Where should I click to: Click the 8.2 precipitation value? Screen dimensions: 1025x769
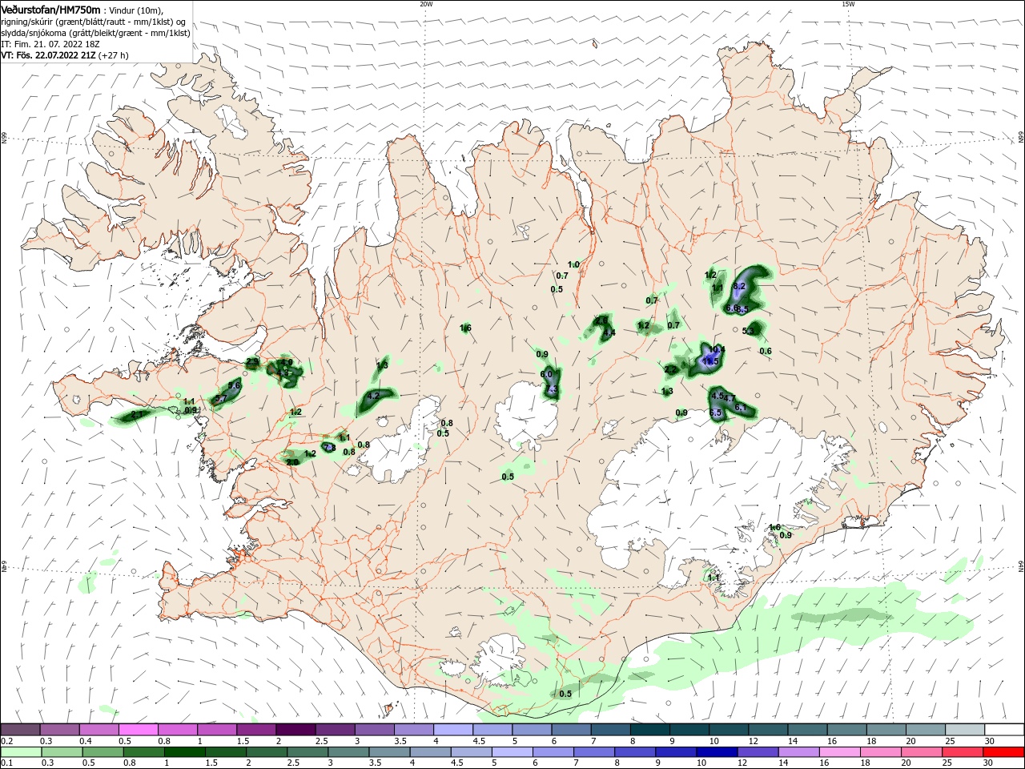(739, 287)
